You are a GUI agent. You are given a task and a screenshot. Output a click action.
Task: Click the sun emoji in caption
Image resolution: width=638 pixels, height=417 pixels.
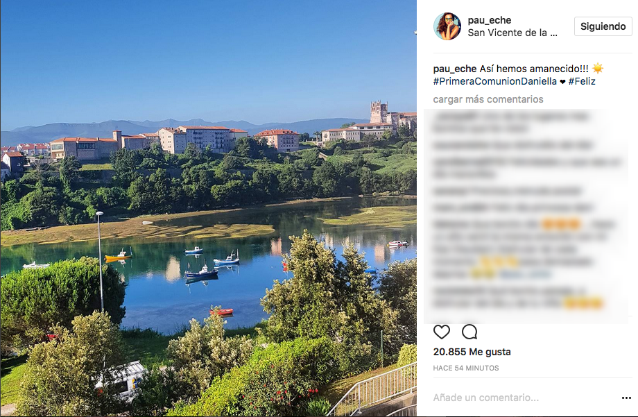coord(598,69)
